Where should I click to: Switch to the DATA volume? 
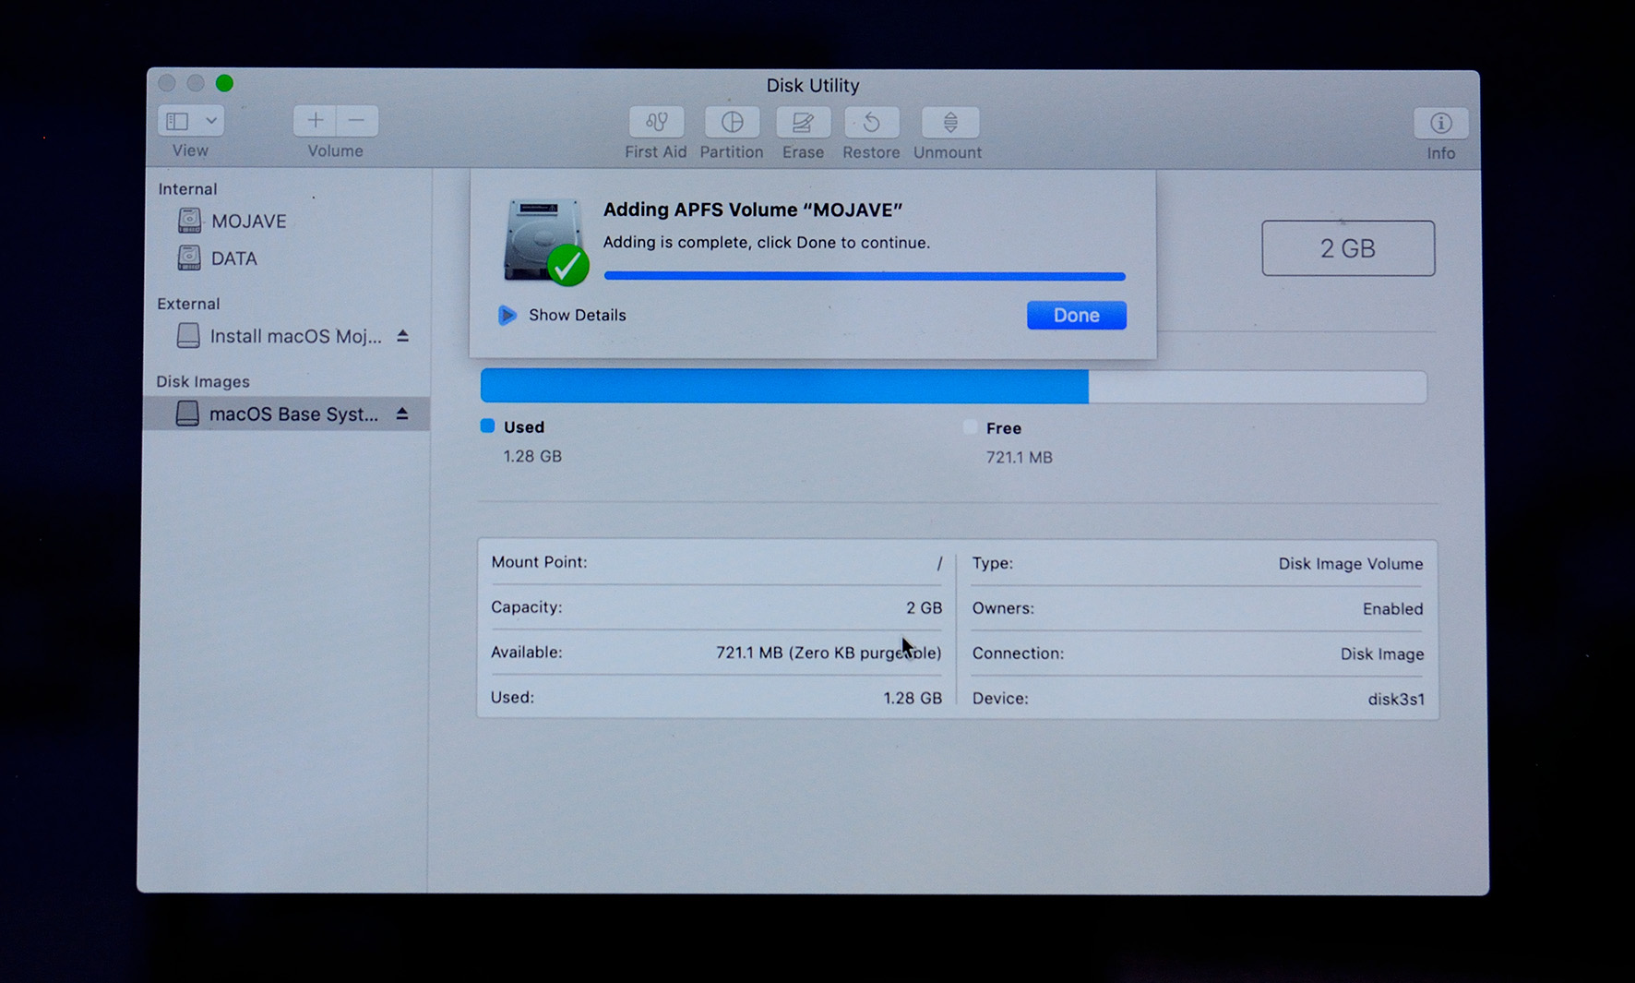233,258
